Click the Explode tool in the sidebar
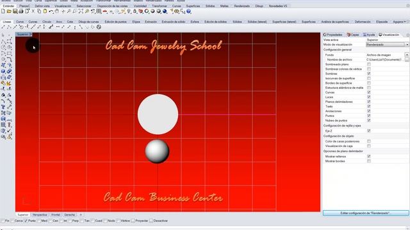The image size is (410, 230). [x=10, y=83]
